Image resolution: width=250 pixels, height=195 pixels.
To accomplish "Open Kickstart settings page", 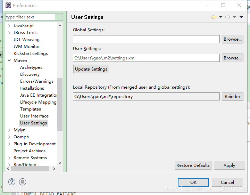I will point(31,54).
